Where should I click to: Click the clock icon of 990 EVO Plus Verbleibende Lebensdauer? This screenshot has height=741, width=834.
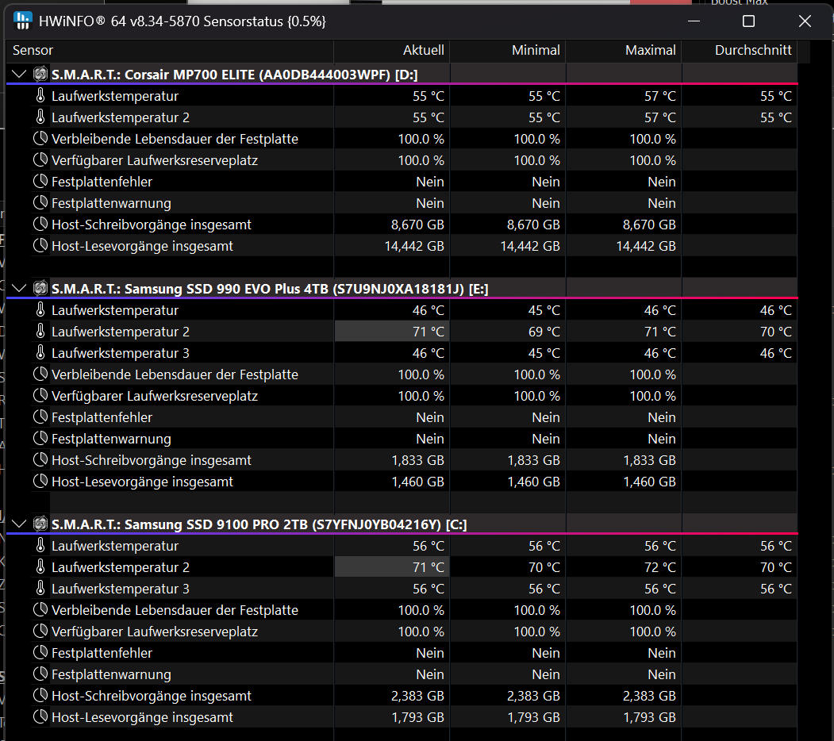coord(40,374)
